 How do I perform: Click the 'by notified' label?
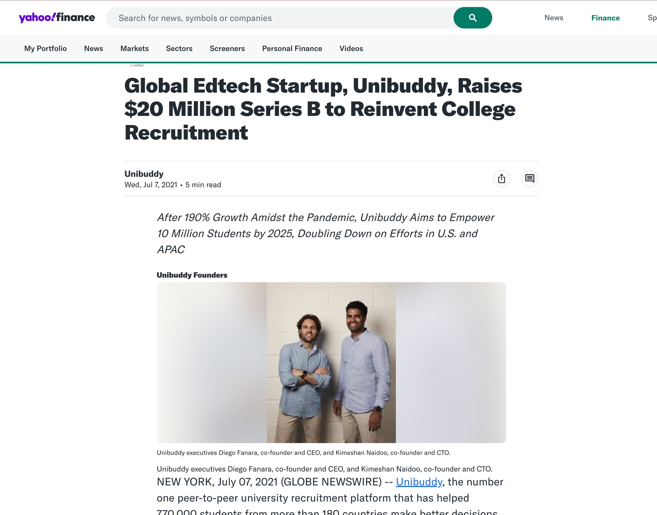[137, 65]
